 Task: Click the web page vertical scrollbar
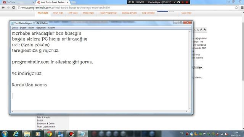(243, 51)
